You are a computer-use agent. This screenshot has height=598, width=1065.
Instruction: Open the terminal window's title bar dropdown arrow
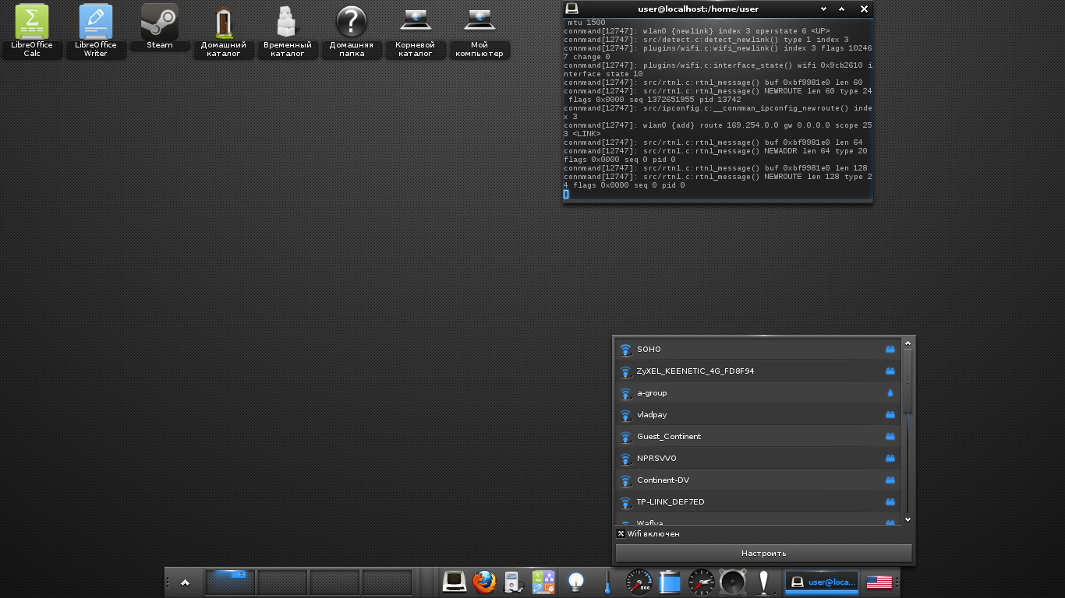pos(823,9)
